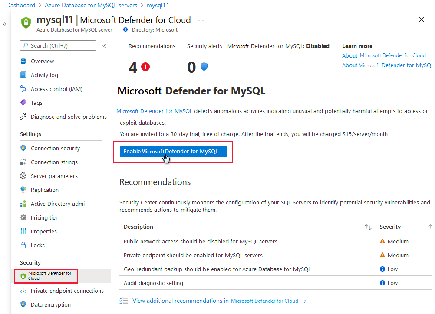Click the purple Tags icon
435x314 pixels.
pyautogui.click(x=23, y=103)
